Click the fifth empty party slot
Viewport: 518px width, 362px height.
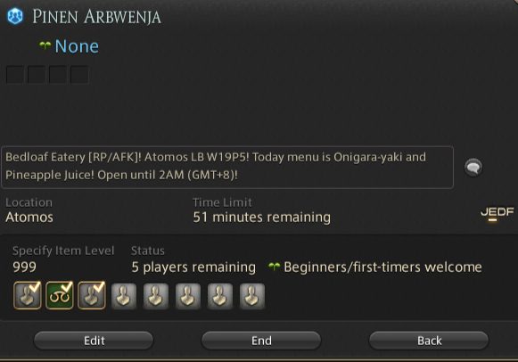[156, 296]
